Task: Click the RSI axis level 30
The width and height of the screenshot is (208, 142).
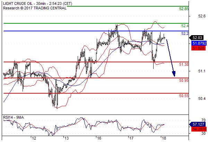Action: coord(203,133)
